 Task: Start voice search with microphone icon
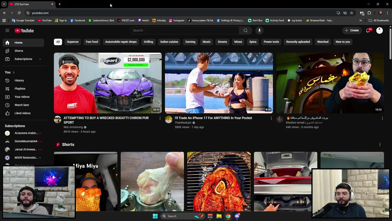(259, 30)
